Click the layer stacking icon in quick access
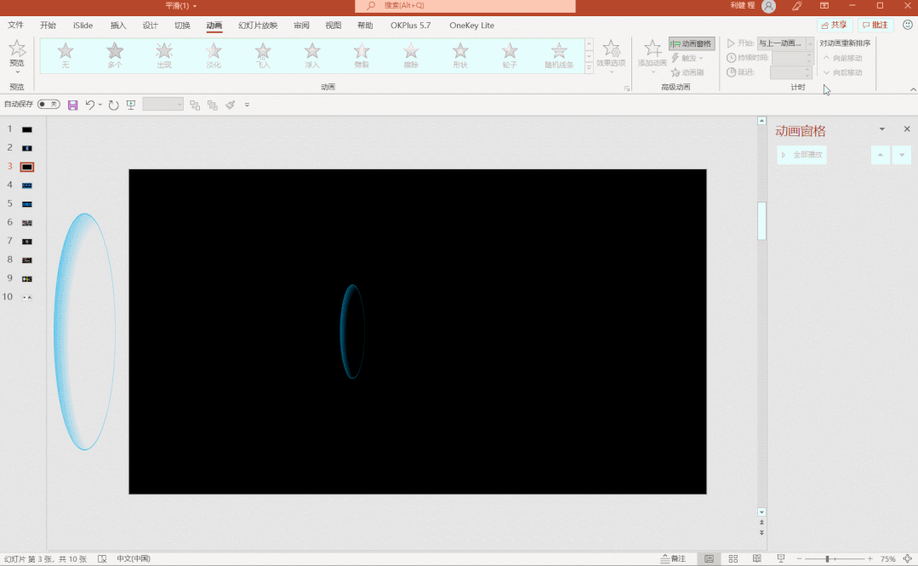 (213, 105)
